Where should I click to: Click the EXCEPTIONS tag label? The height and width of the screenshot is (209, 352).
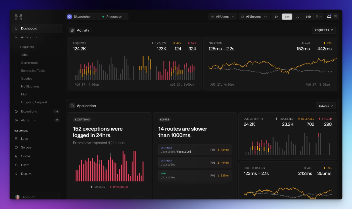click(82, 120)
